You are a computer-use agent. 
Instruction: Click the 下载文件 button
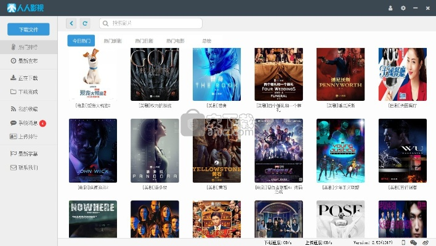pyautogui.click(x=28, y=29)
